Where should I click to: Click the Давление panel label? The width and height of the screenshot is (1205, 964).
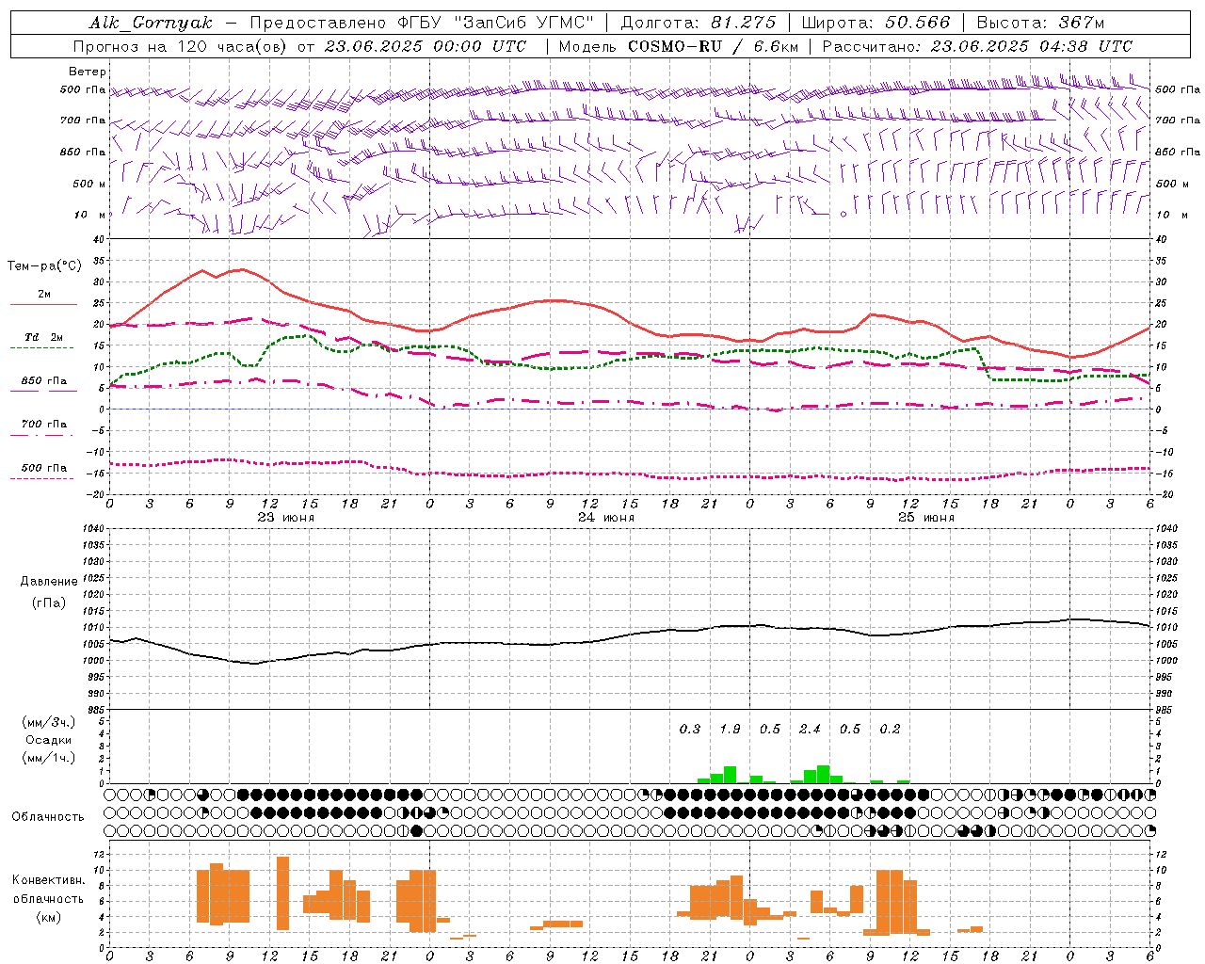tap(49, 582)
